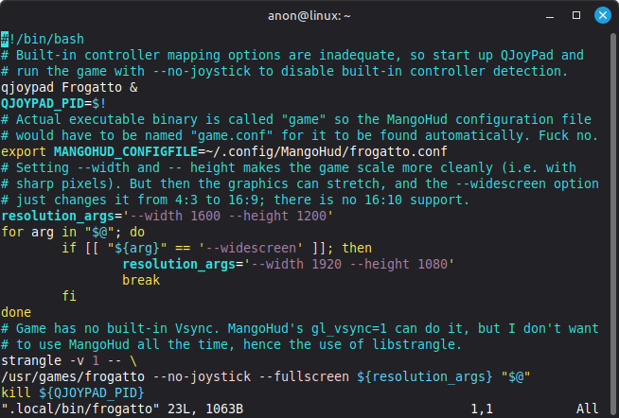Click the '/usr/games/frogatto' command path
Image resolution: width=619 pixels, height=418 pixels.
coord(73,376)
